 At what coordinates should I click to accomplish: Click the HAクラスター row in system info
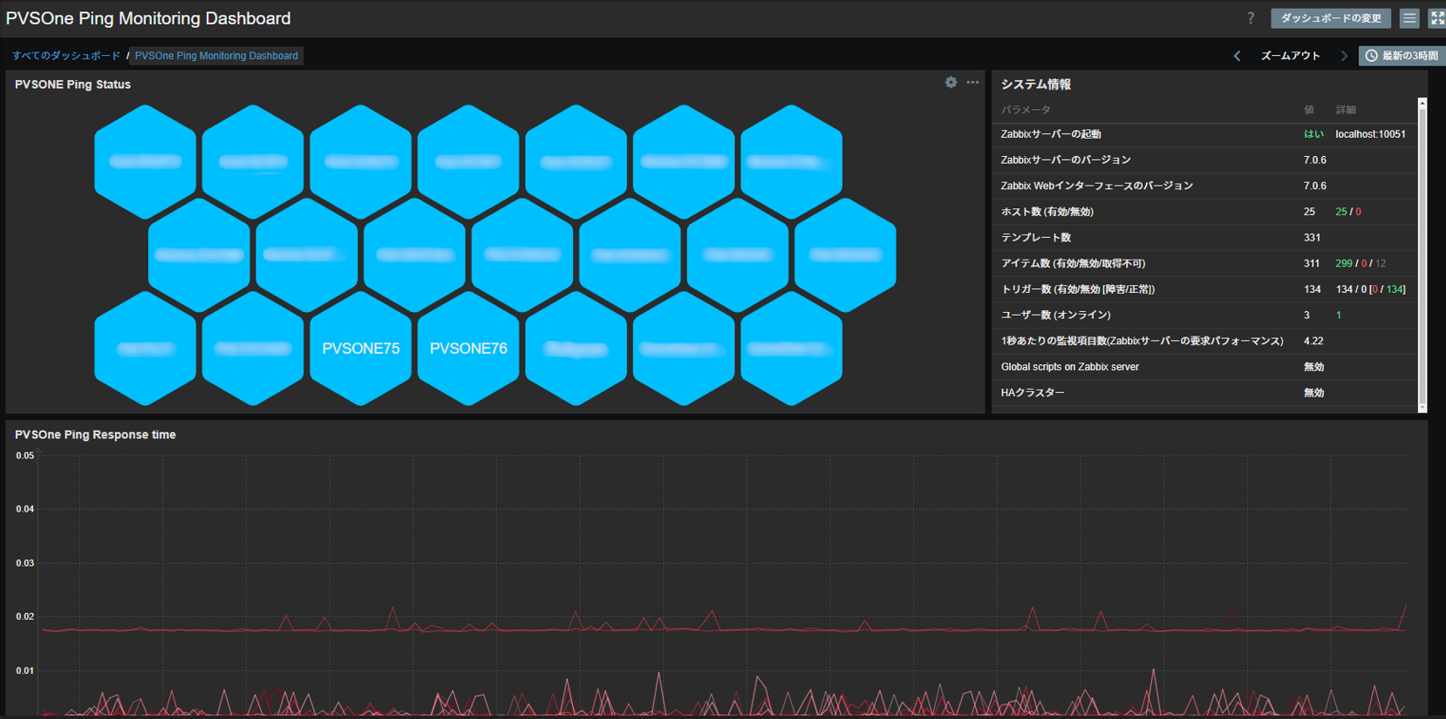(1204, 393)
